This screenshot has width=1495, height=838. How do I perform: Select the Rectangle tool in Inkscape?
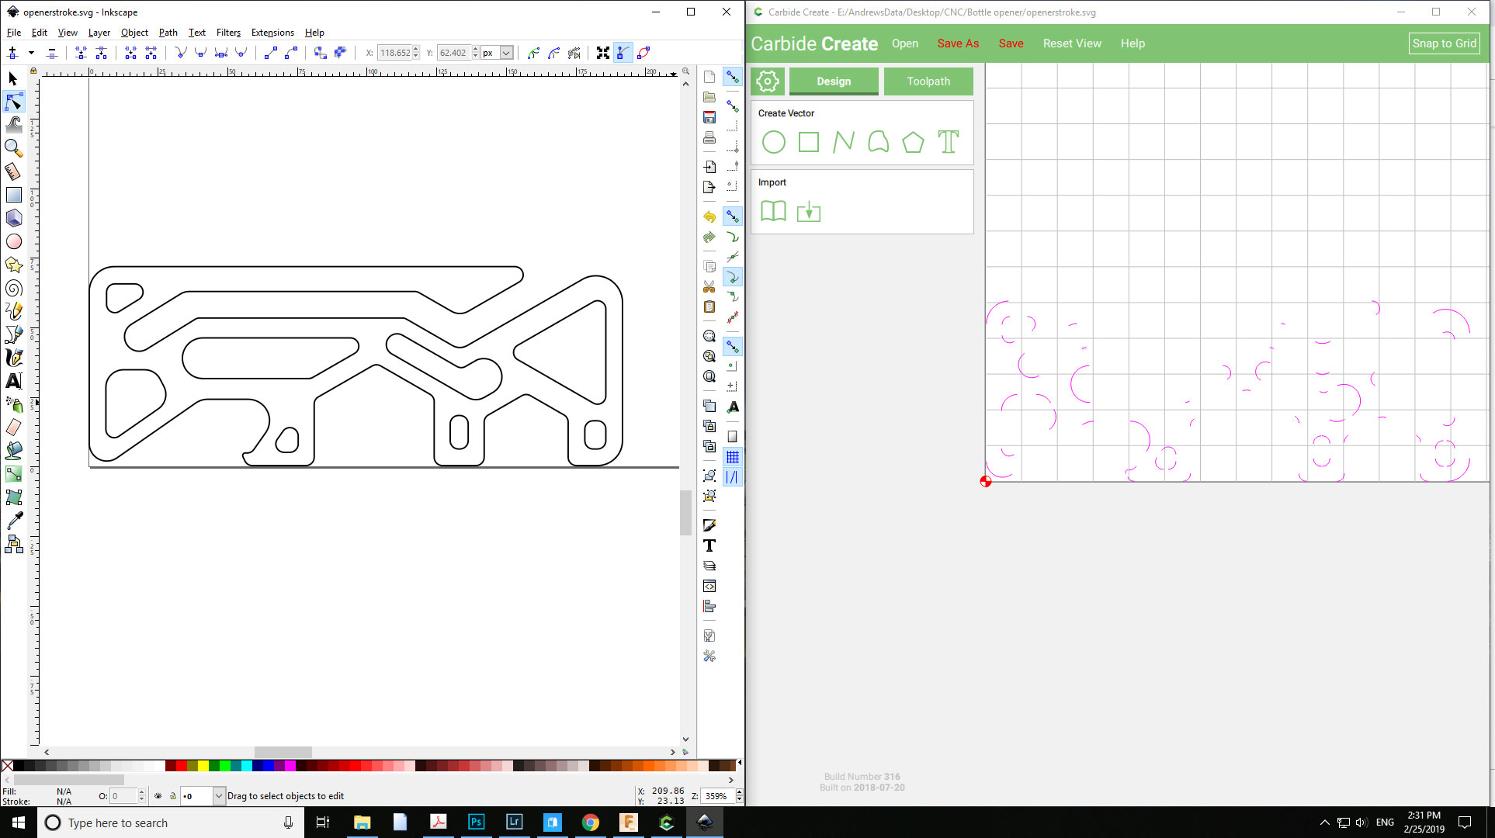coord(13,195)
